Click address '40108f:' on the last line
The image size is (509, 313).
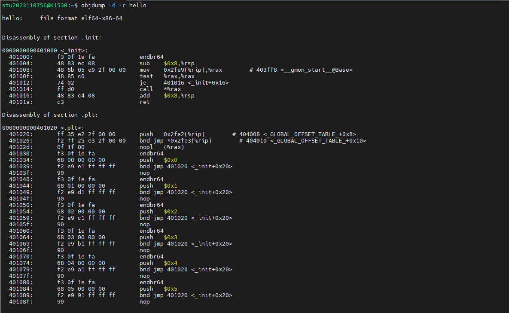coord(21,302)
